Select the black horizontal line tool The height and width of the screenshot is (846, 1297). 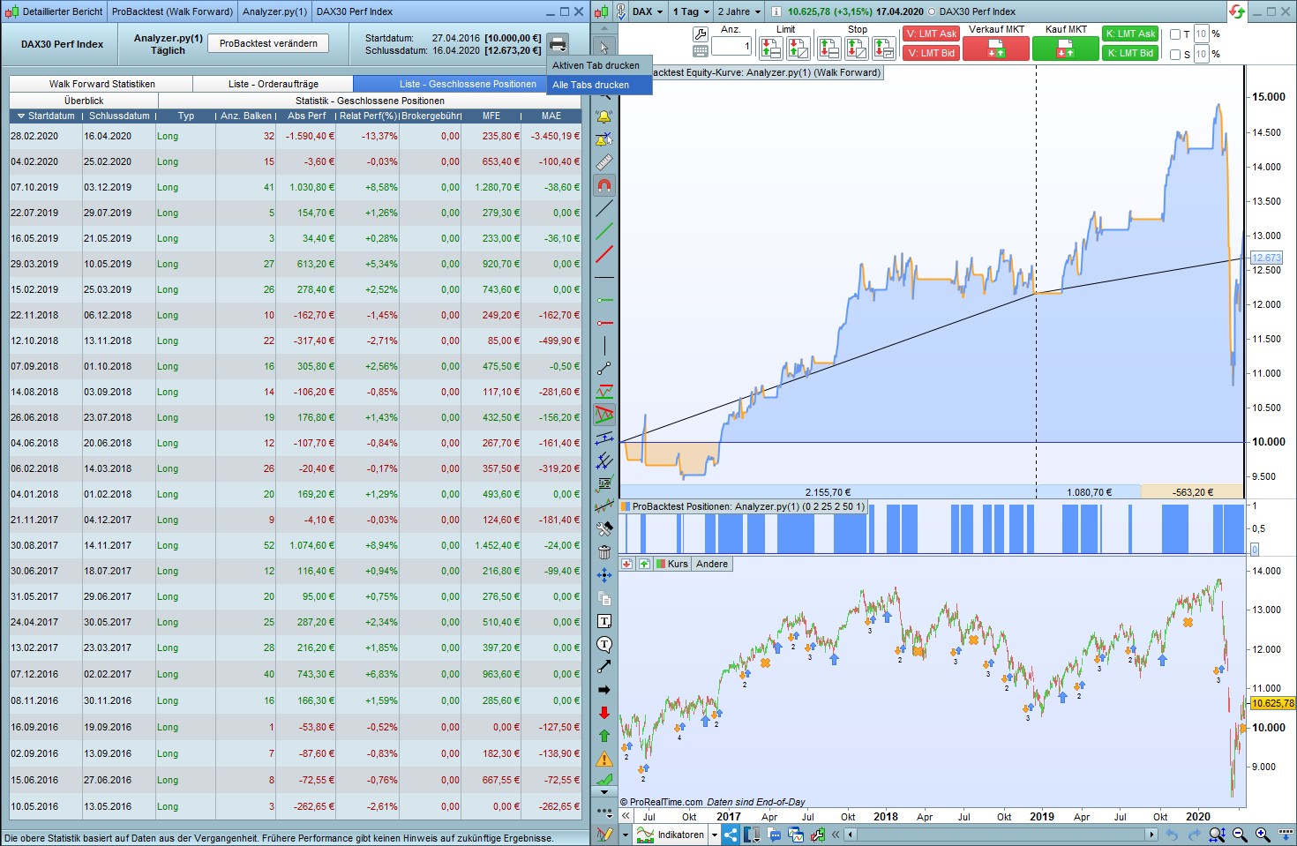click(604, 278)
